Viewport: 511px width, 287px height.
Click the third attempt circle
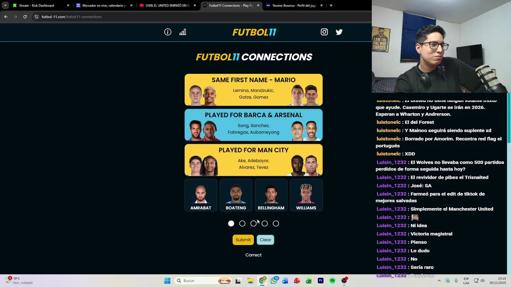254,224
